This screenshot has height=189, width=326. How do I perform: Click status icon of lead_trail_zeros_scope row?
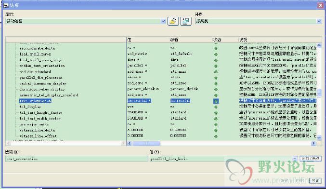pyautogui.click(x=216, y=60)
